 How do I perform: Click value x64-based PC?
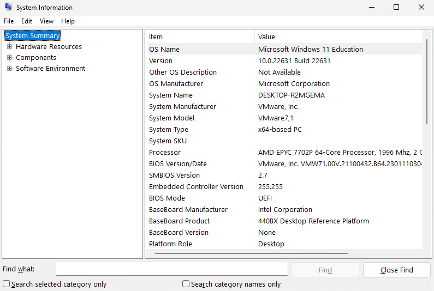tap(280, 129)
